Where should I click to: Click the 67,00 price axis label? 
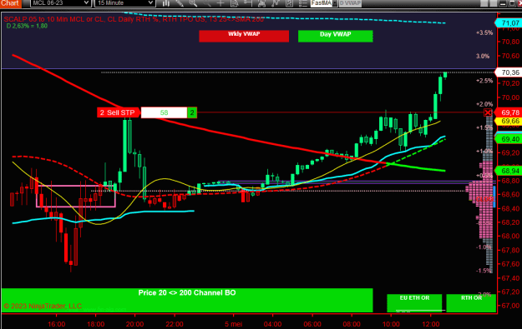(510, 306)
